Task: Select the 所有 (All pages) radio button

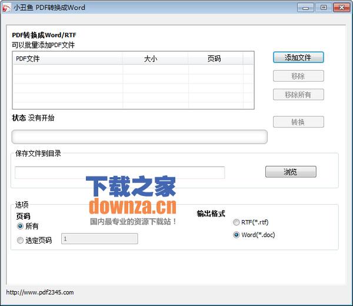Action: tap(28, 226)
